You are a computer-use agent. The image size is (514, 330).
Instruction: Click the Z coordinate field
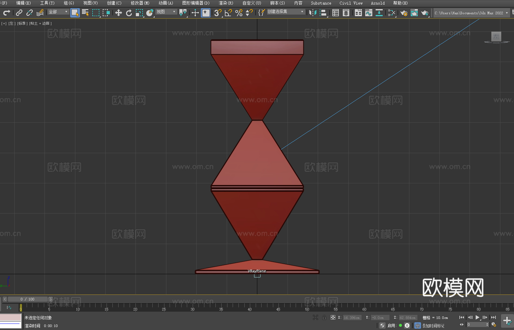408,318
